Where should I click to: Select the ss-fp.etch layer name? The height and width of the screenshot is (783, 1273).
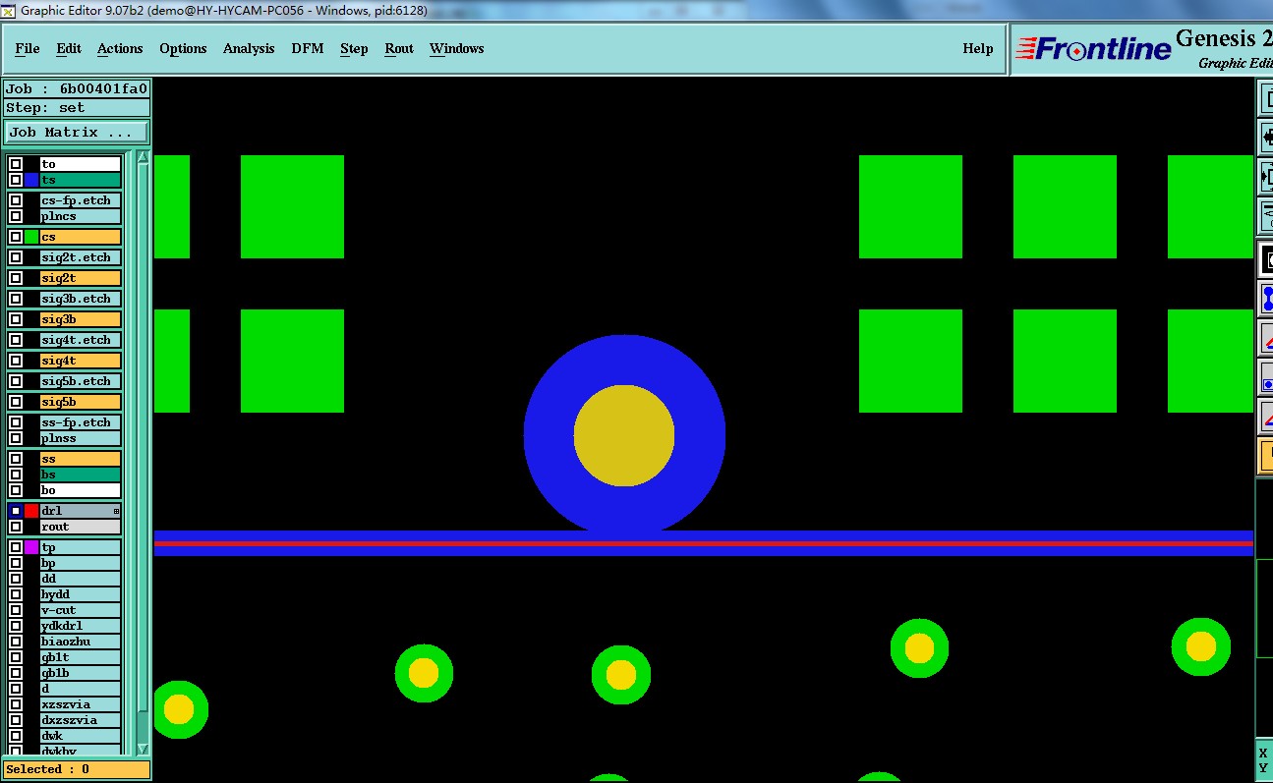pyautogui.click(x=81, y=422)
